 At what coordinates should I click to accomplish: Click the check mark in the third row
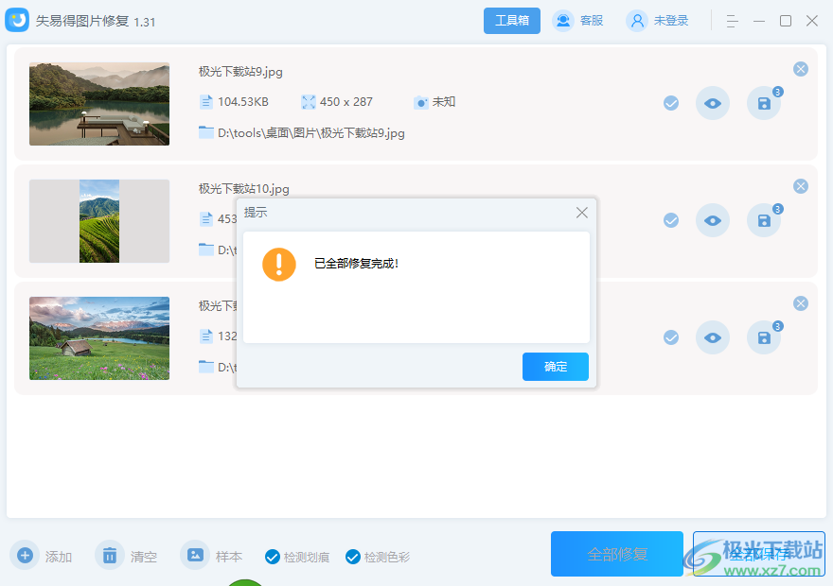tap(671, 337)
